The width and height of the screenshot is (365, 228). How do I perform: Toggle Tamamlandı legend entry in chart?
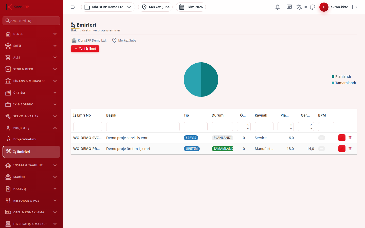344,83
